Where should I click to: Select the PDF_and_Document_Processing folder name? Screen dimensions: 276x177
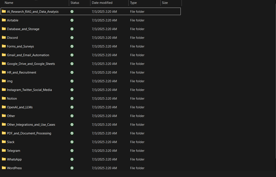click(29, 133)
